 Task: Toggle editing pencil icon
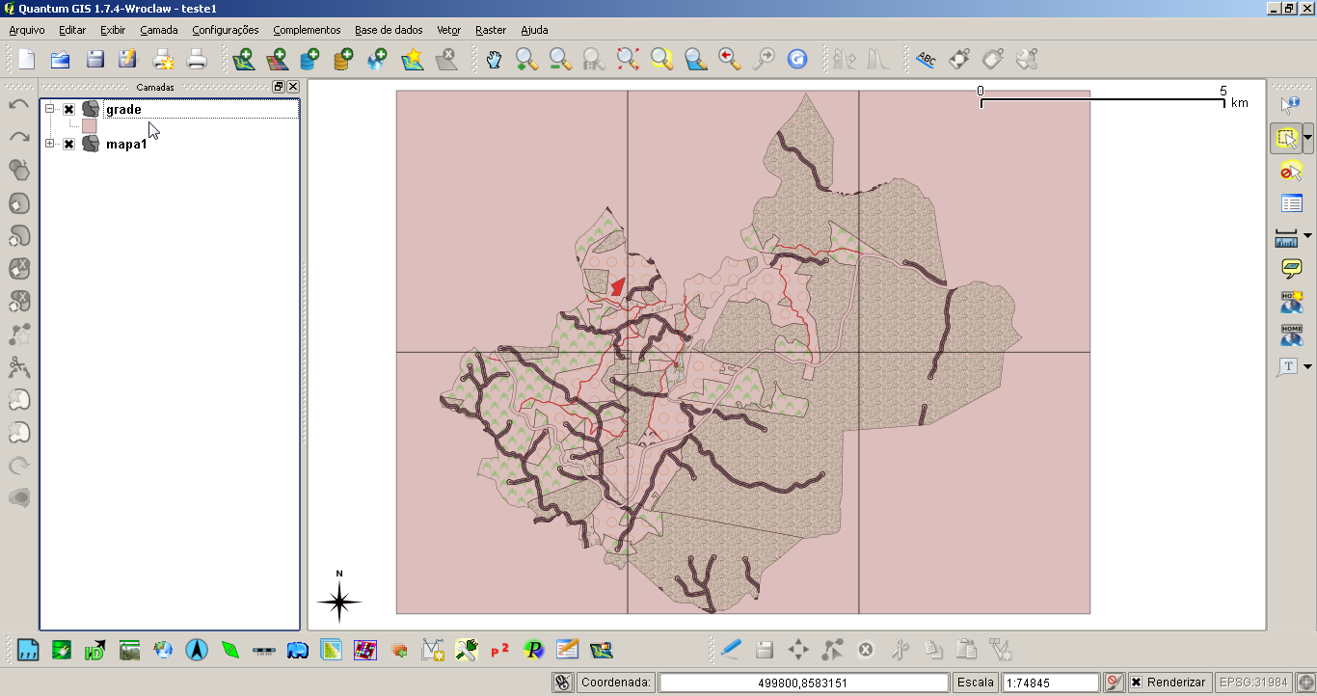(x=731, y=650)
